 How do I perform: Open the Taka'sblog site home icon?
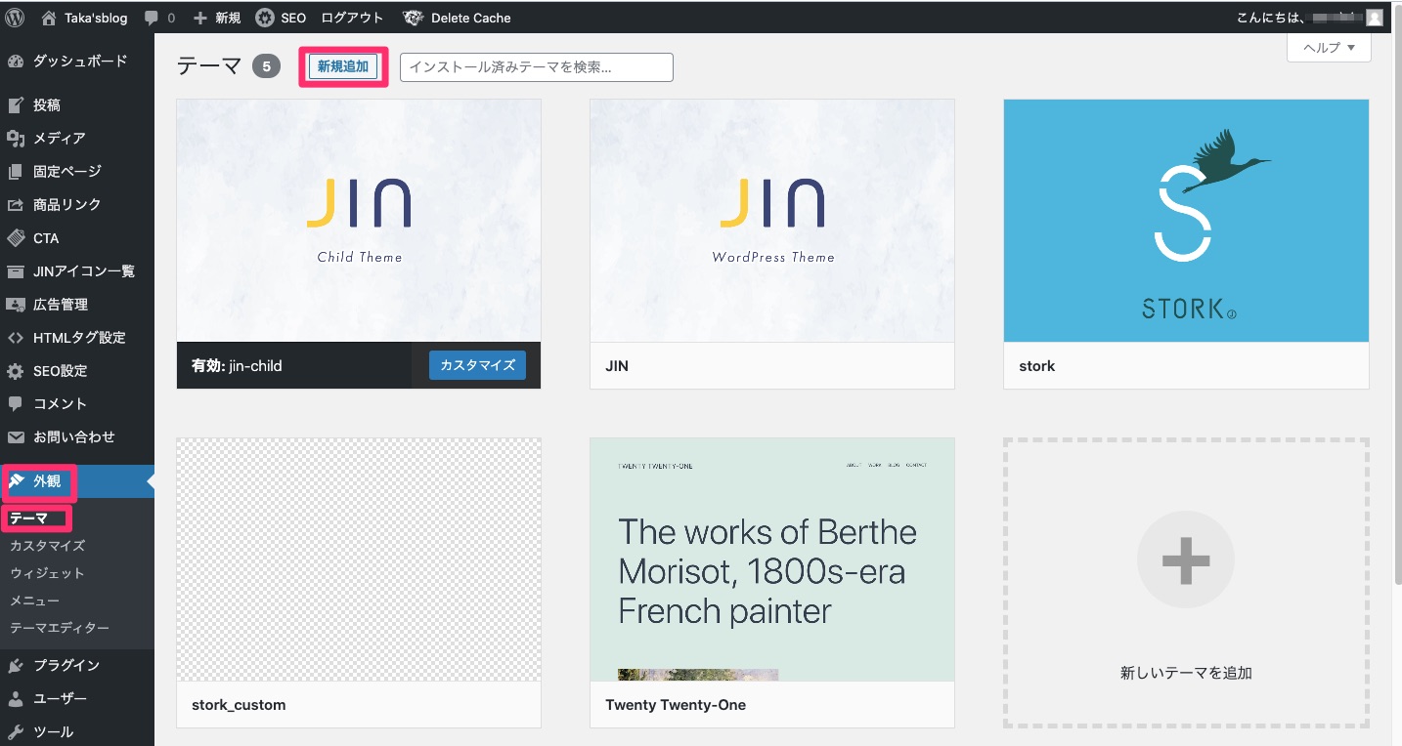(x=49, y=18)
